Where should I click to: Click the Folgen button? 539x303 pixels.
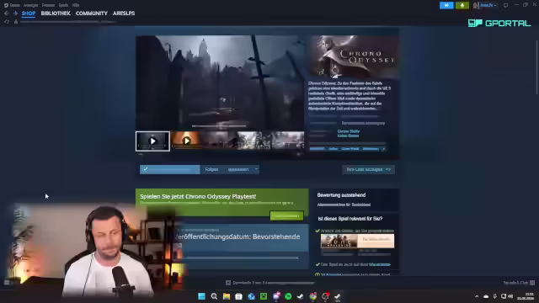coord(211,169)
